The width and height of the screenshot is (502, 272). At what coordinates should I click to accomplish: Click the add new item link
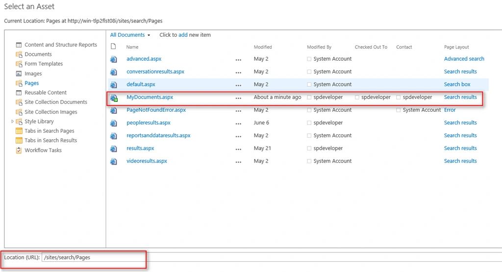pyautogui.click(x=183, y=35)
